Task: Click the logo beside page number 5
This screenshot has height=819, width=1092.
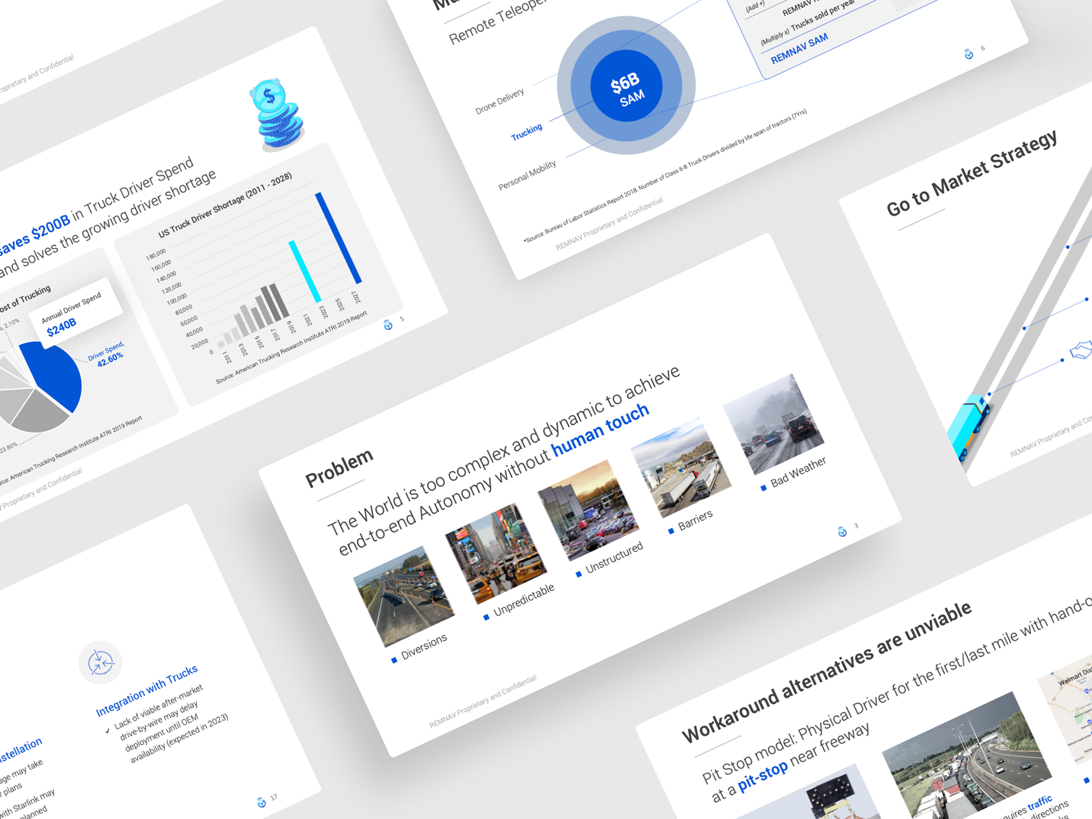Action: [x=388, y=325]
